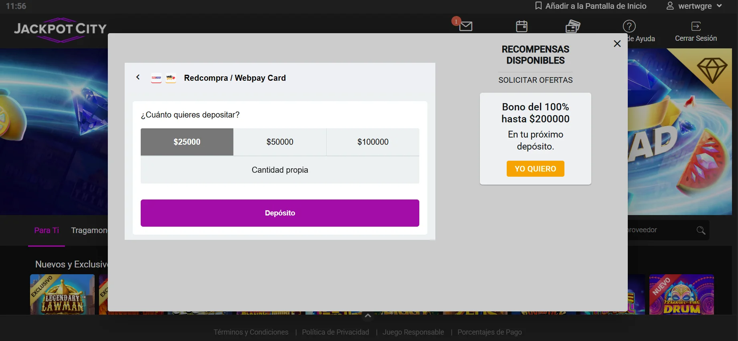
Task: Click the user profile icon
Action: 670,6
